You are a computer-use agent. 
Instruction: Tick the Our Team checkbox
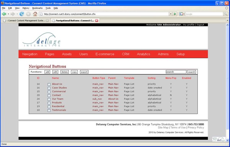[49, 99]
